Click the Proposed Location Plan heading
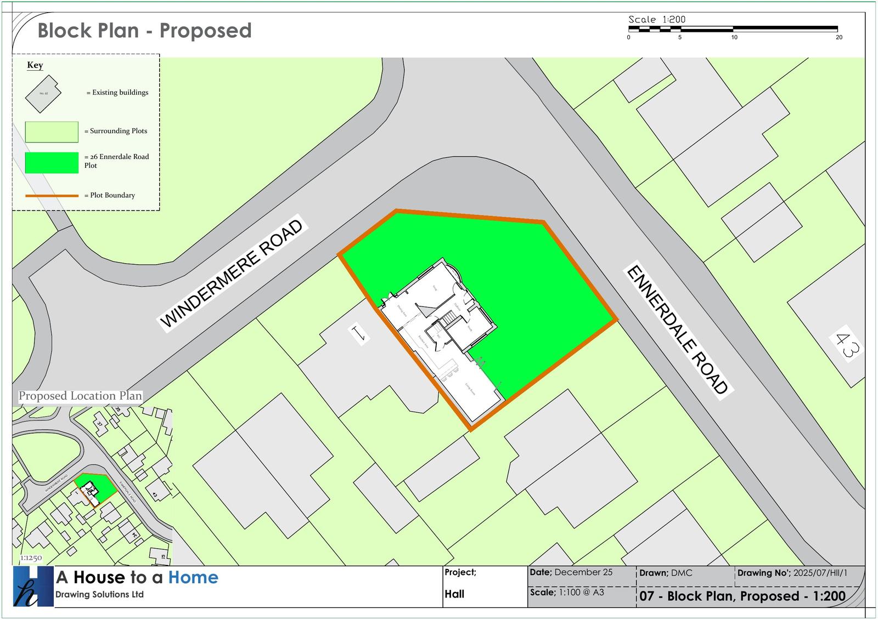Viewport: 878px width, 620px height. (80, 396)
